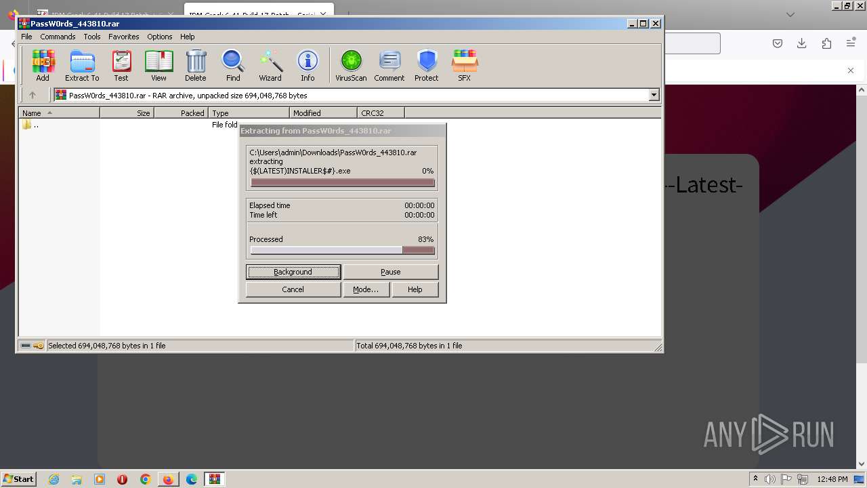Open Firefox list-all-tabs chevron
This screenshot has width=867, height=488.
(790, 14)
